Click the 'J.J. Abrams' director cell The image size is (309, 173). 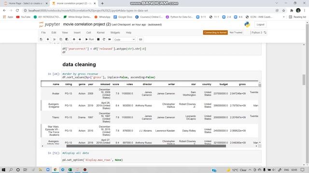(145, 131)
